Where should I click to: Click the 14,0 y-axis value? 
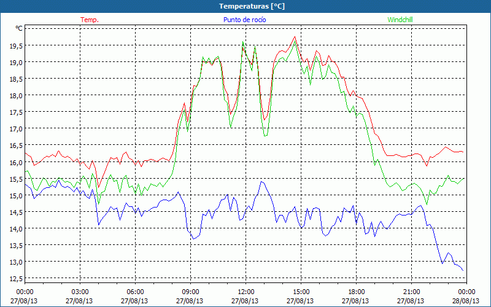tap(16, 229)
